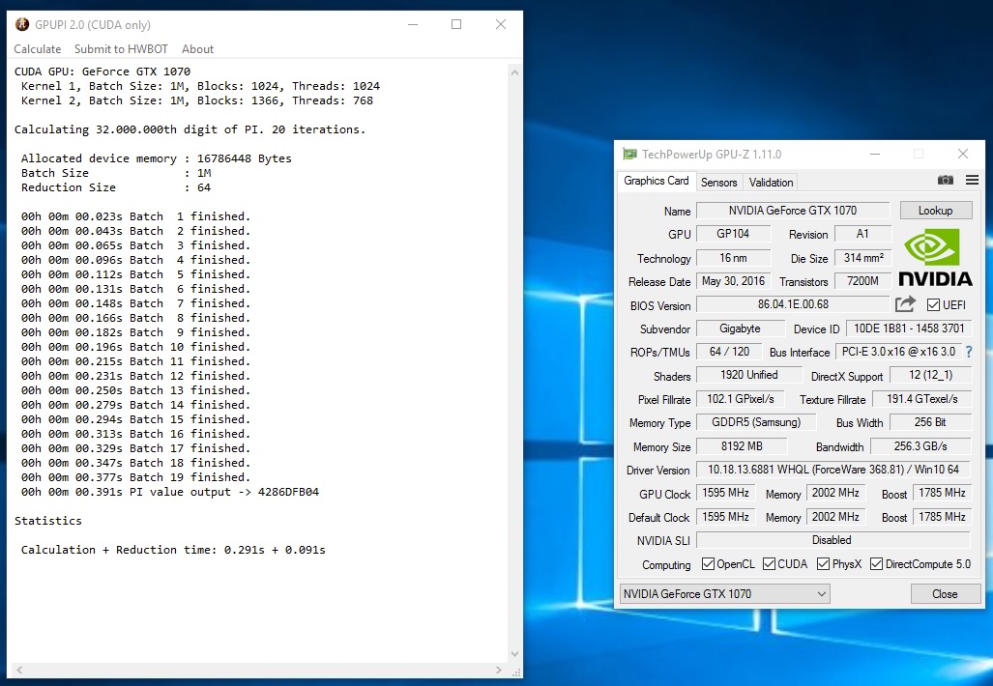Click the 'Reduction Size : 64' line
Image resolution: width=993 pixels, height=686 pixels.
click(116, 187)
